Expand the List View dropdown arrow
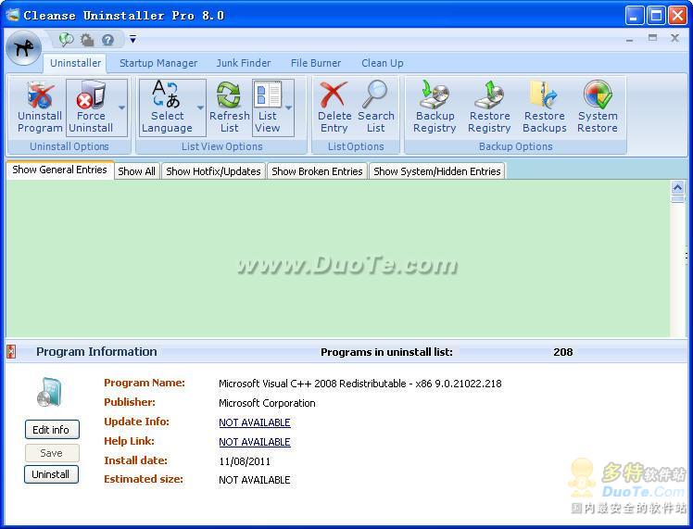693x529 pixels. click(289, 107)
